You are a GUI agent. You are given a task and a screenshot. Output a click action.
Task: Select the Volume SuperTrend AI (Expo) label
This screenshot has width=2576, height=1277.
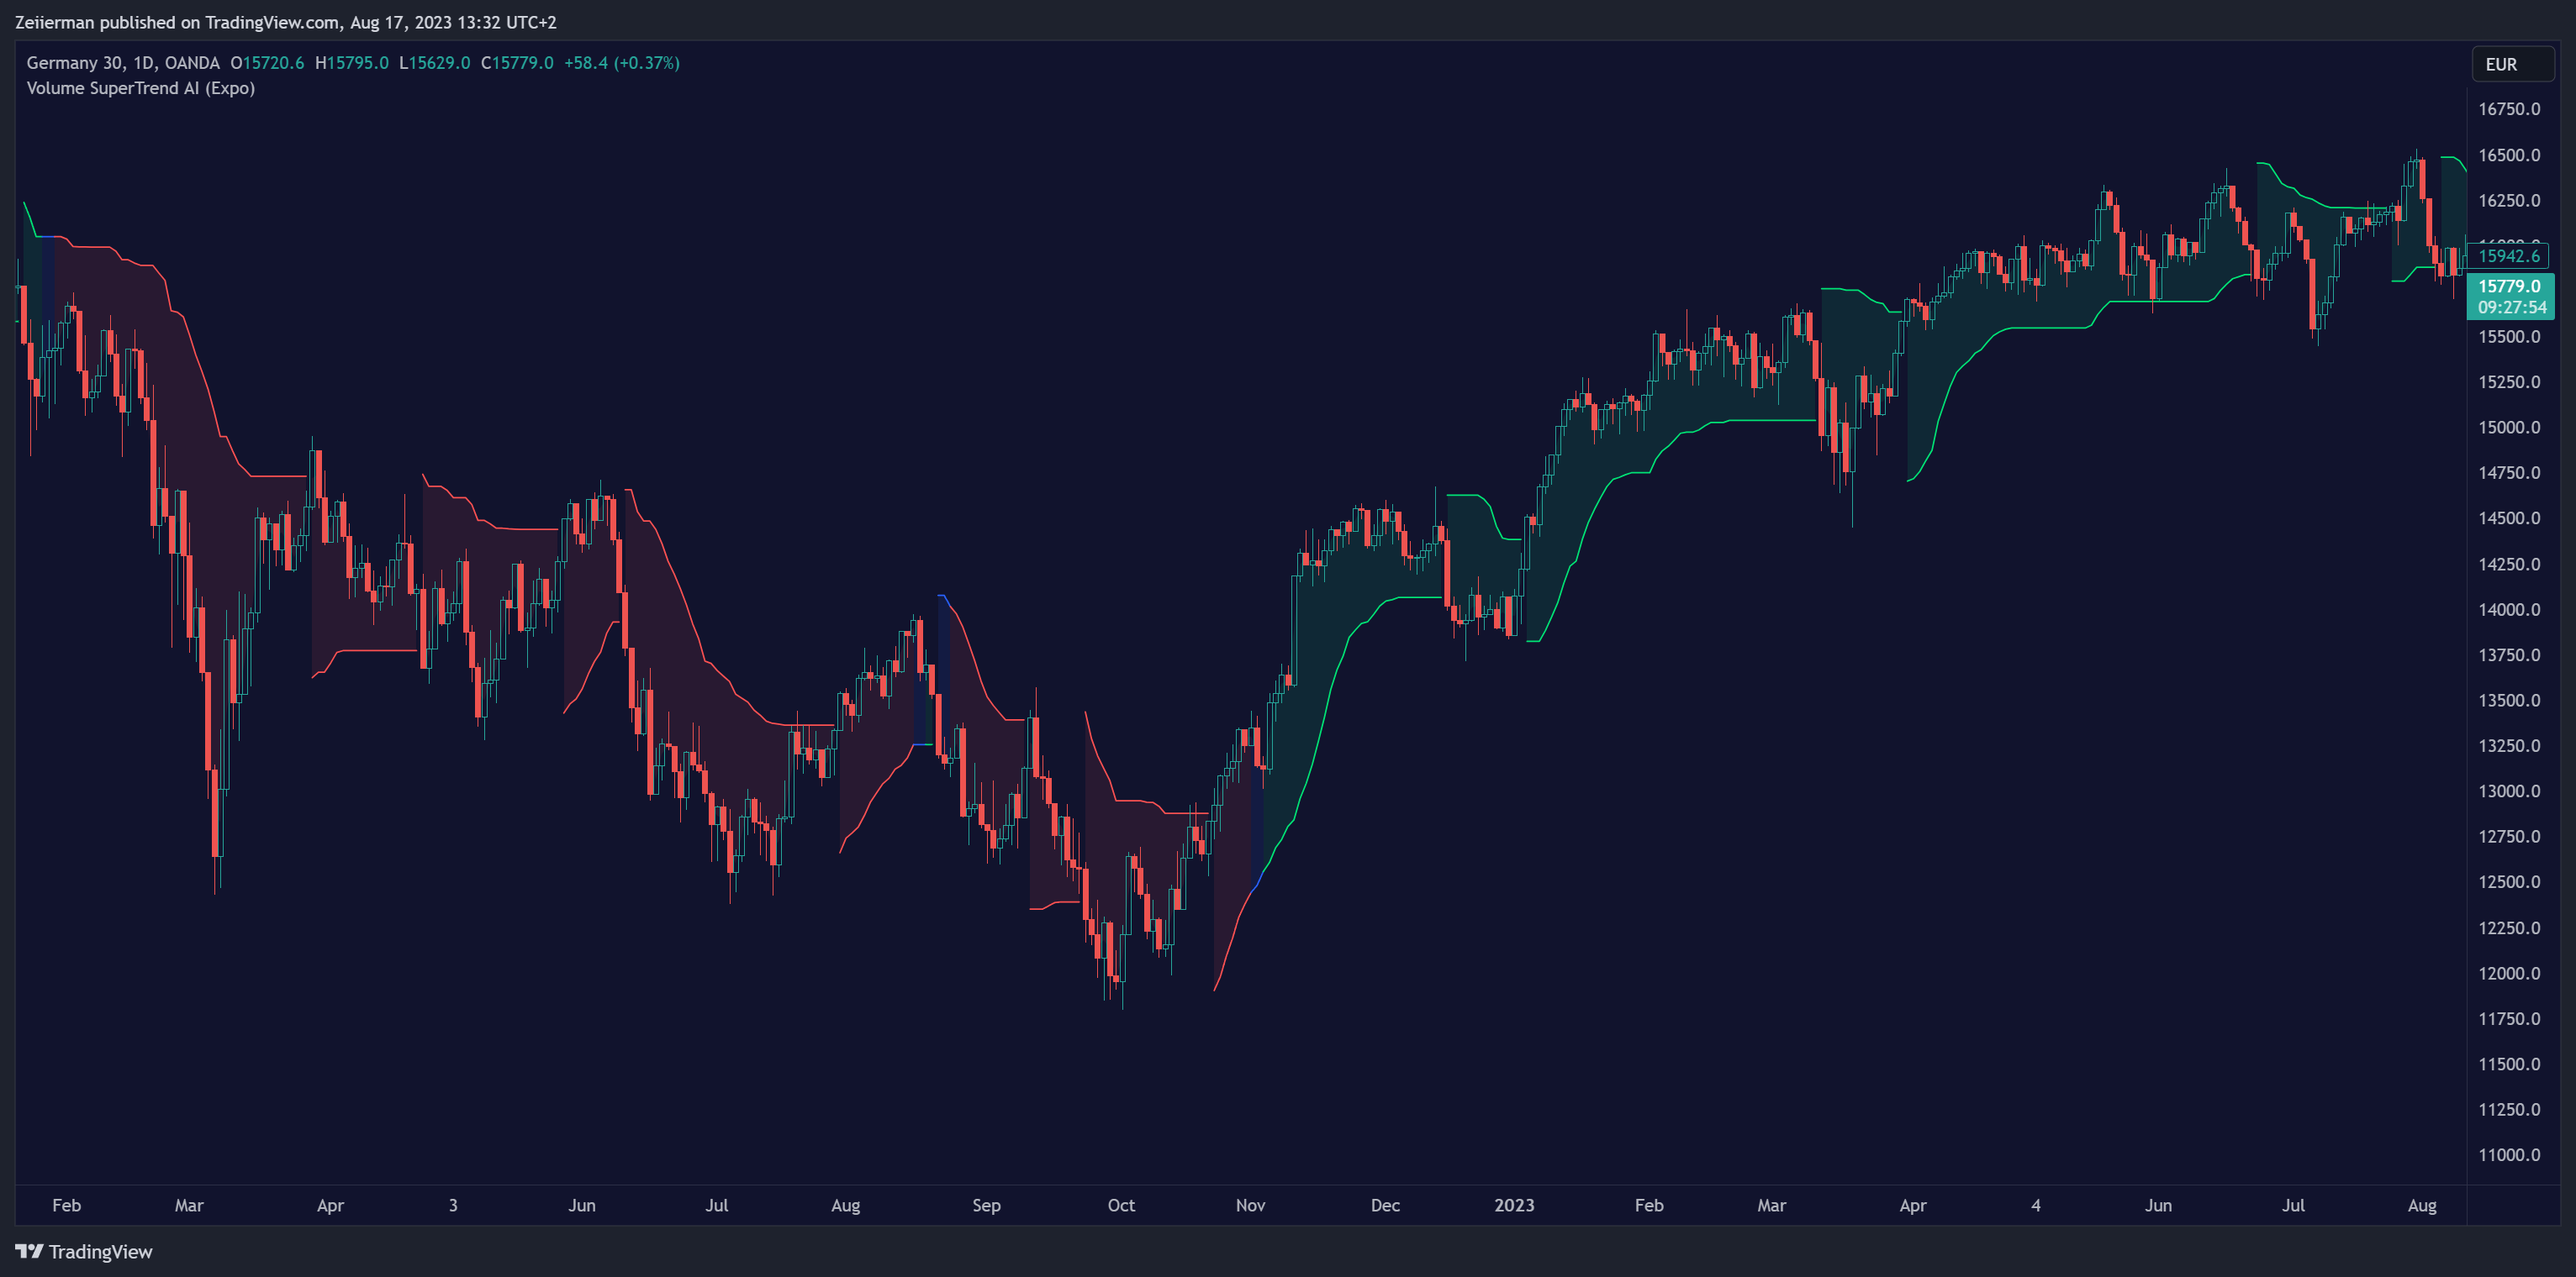[141, 88]
